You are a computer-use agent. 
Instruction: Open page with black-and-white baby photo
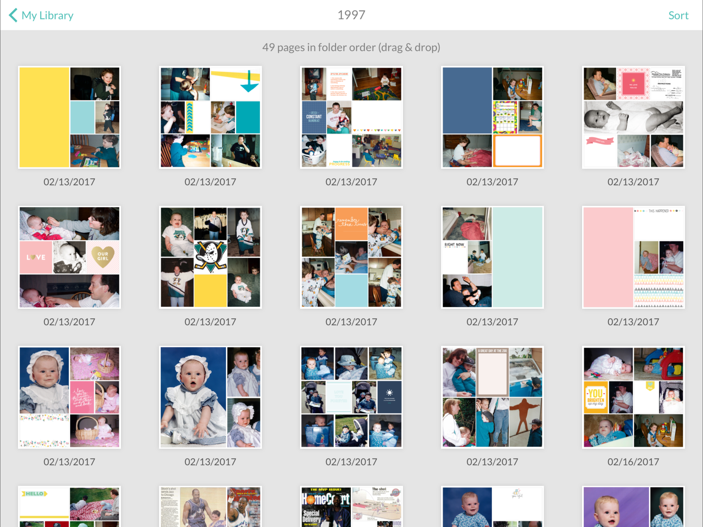click(x=633, y=117)
